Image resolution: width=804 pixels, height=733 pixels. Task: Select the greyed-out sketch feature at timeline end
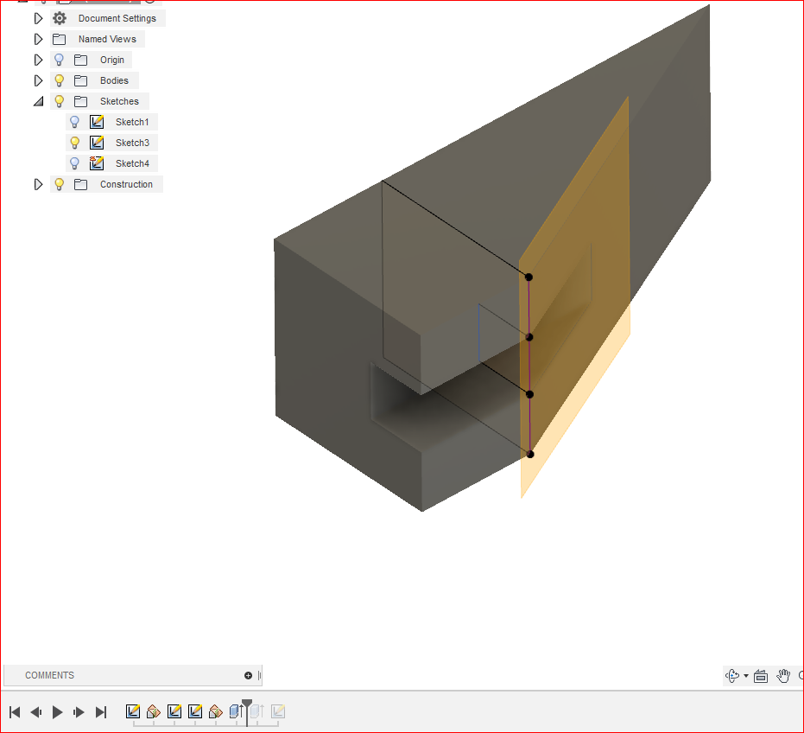tap(278, 711)
